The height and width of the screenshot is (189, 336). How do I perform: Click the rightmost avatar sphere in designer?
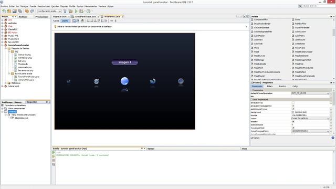pyautogui.click(x=181, y=81)
